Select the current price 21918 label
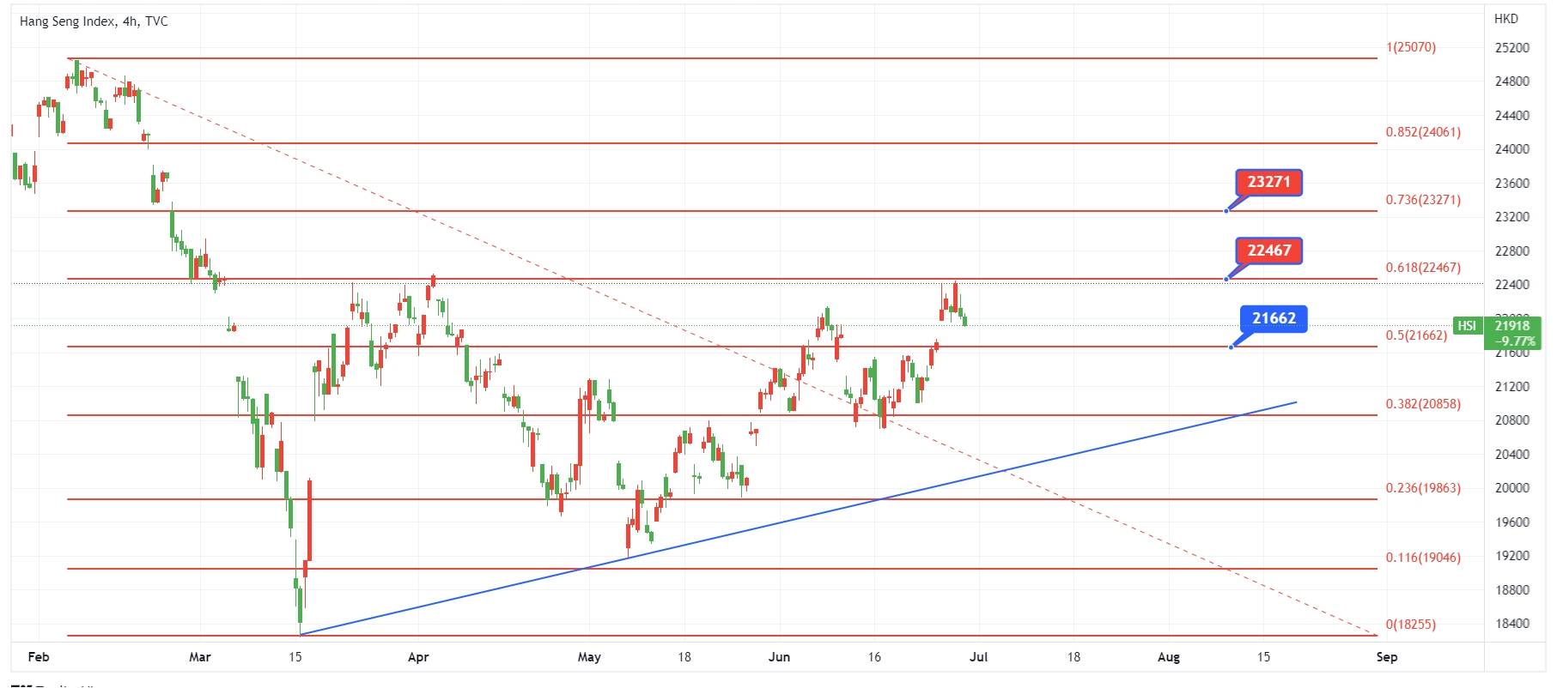This screenshot has width=1557, height=688. [x=1511, y=326]
